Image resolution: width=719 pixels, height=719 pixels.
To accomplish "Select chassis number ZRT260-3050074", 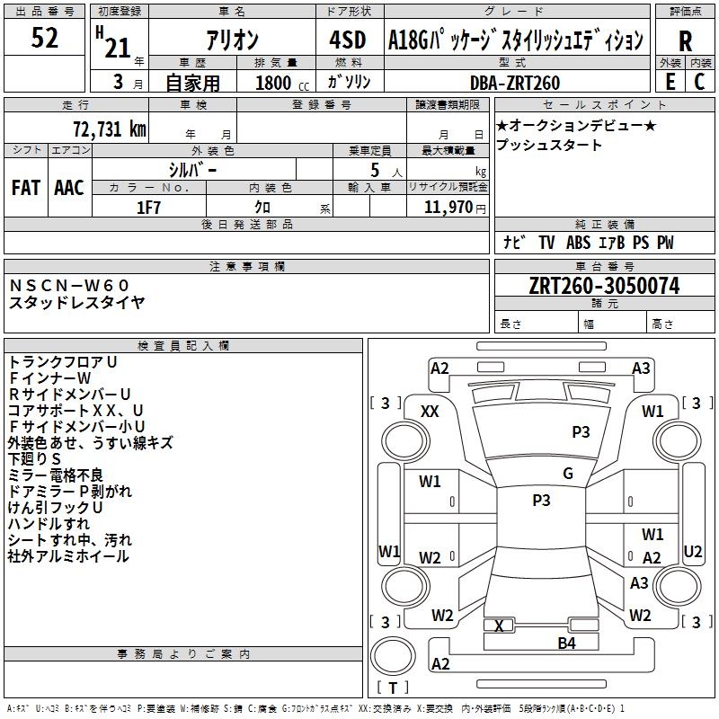I will tap(604, 286).
